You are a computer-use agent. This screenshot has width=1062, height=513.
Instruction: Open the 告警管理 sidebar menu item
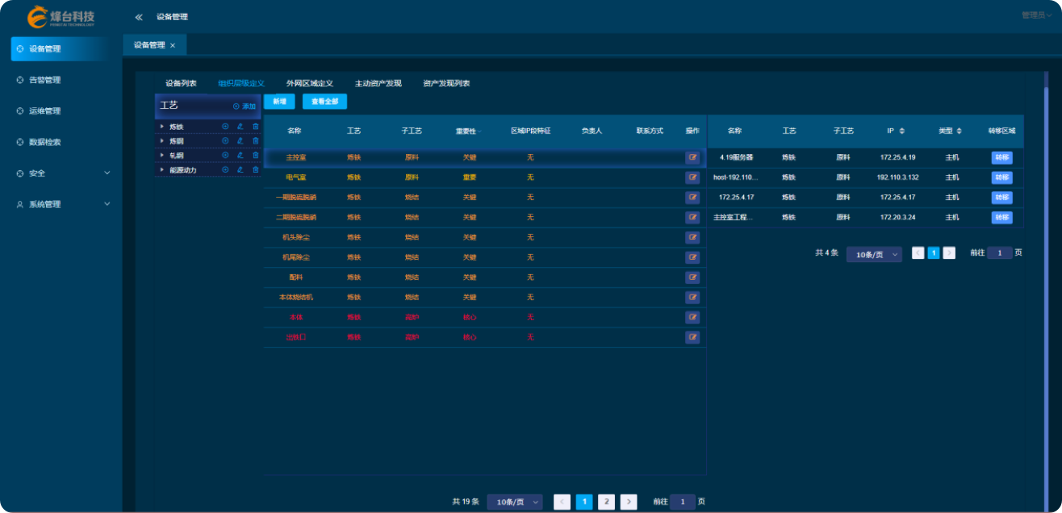point(44,80)
